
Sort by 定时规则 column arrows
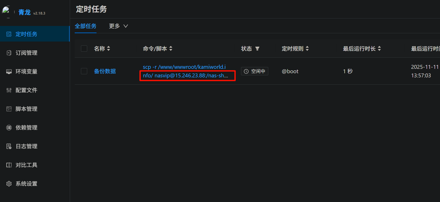307,49
